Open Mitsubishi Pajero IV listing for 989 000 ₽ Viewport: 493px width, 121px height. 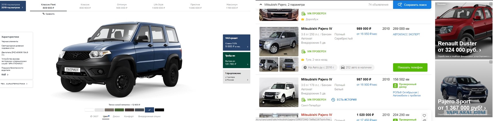(x=317, y=29)
